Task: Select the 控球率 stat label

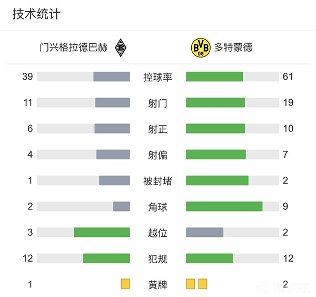Action: point(158,77)
